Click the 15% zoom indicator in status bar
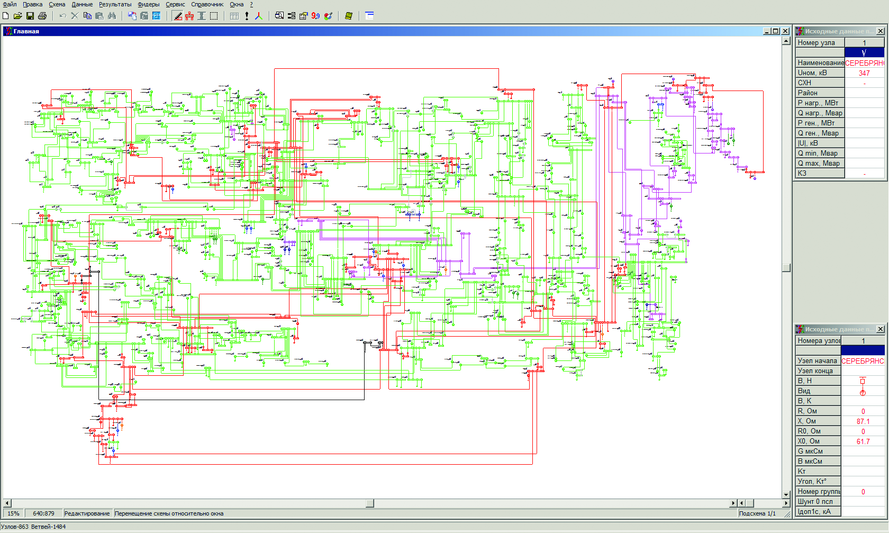Screen dimensions: 889x533 [13, 513]
